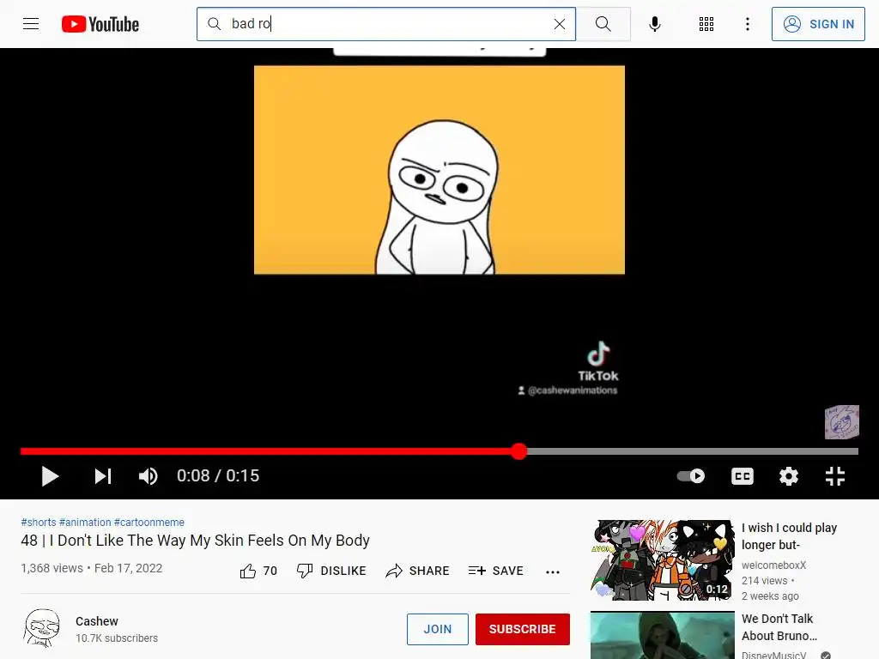Click the '10.7K subscribers' text

point(117,638)
